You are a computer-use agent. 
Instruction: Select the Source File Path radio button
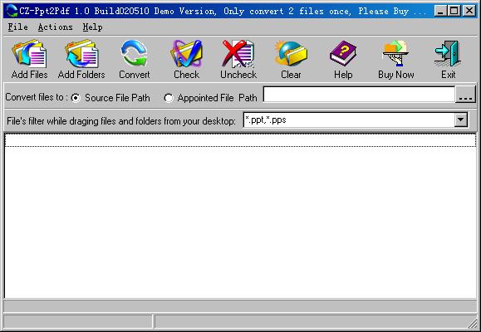pos(76,98)
